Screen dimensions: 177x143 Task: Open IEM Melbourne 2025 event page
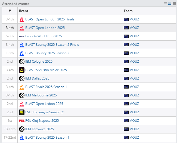41,95
